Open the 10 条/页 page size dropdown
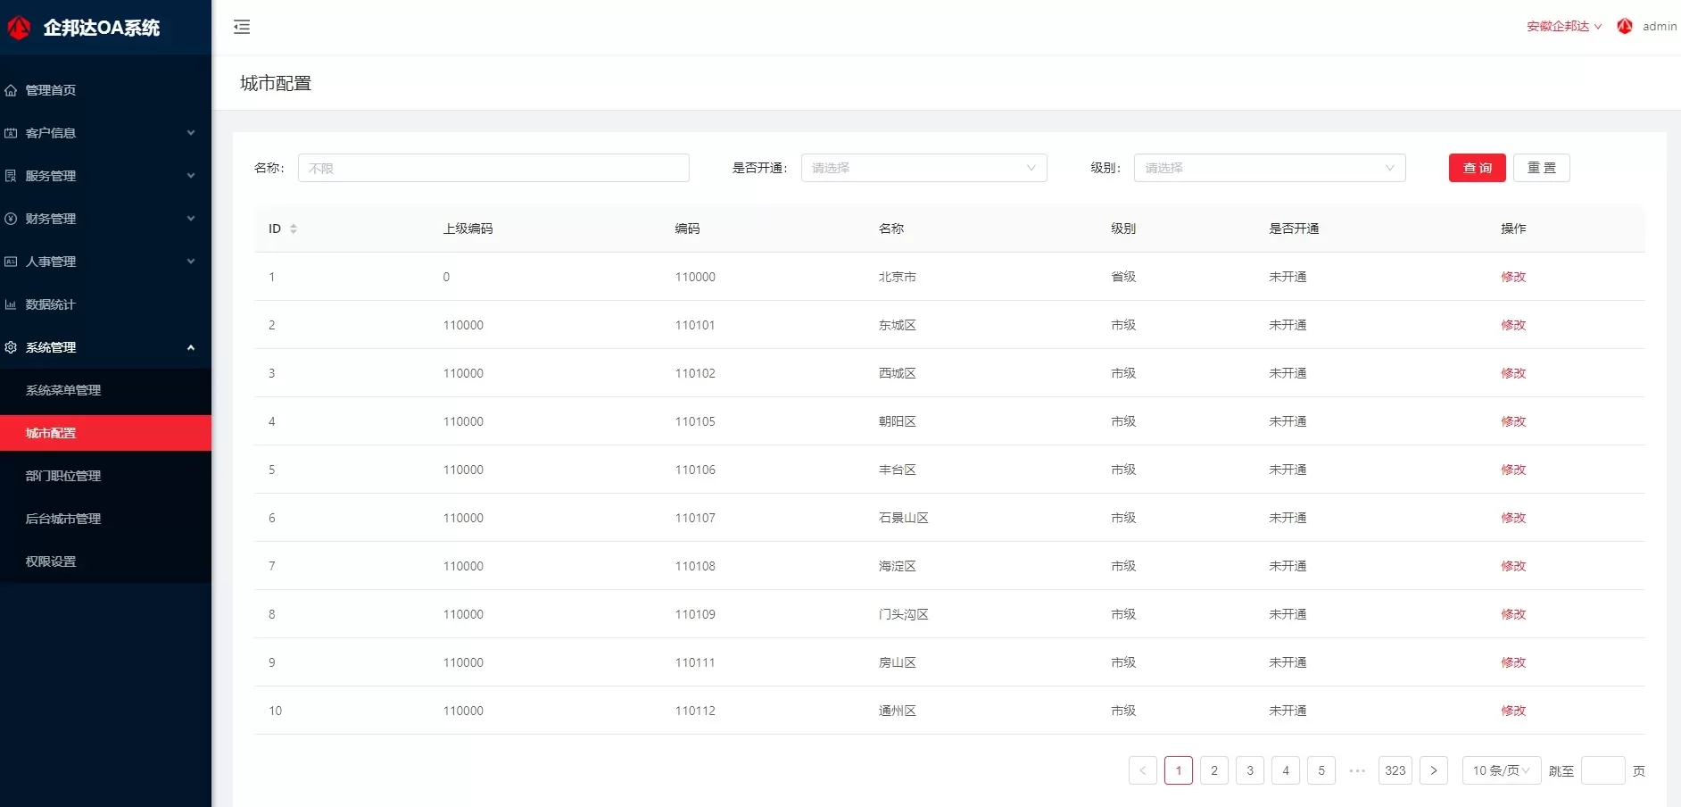Screen dimensions: 1681x807 click(1501, 770)
